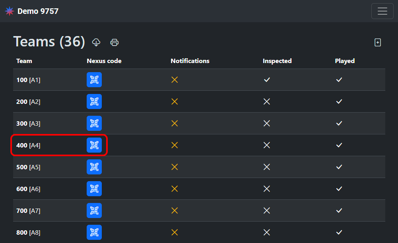Open Nexus code for team 400
The height and width of the screenshot is (243, 398).
[x=94, y=145]
